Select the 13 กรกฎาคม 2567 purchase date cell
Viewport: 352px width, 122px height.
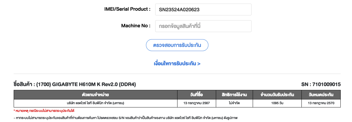coord(197,103)
